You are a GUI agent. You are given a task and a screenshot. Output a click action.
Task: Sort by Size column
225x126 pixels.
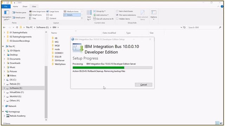click(152, 33)
